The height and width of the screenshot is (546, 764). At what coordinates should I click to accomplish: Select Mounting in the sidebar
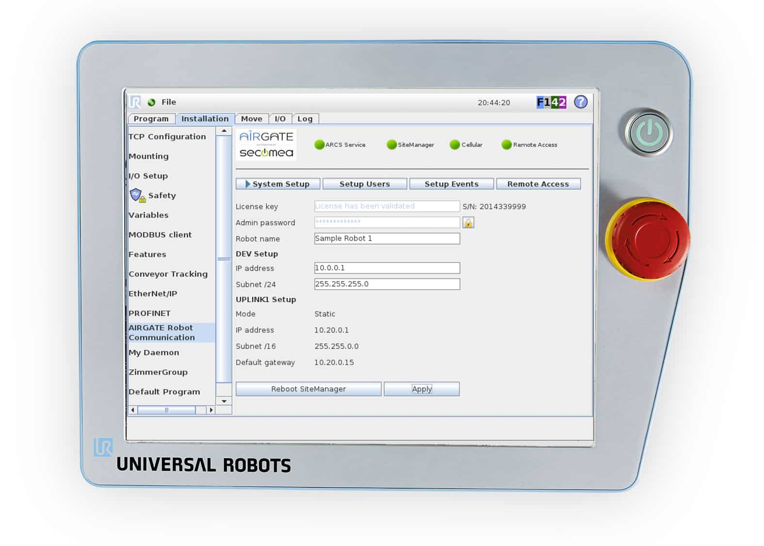tap(148, 156)
